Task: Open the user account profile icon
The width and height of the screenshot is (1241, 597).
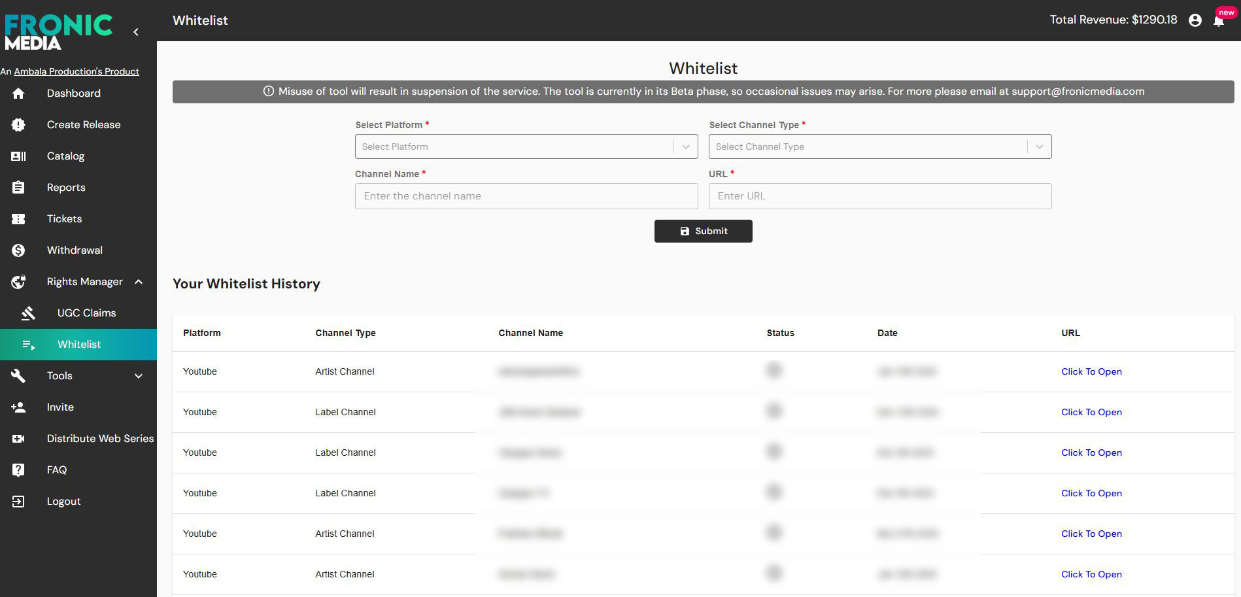Action: pyautogui.click(x=1195, y=20)
